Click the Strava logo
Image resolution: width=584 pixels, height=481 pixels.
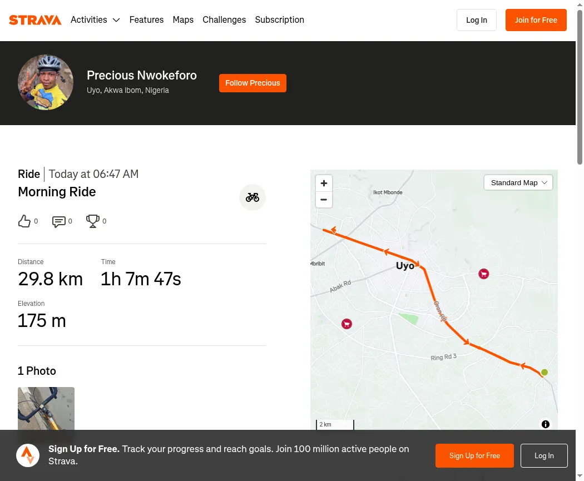pos(35,20)
